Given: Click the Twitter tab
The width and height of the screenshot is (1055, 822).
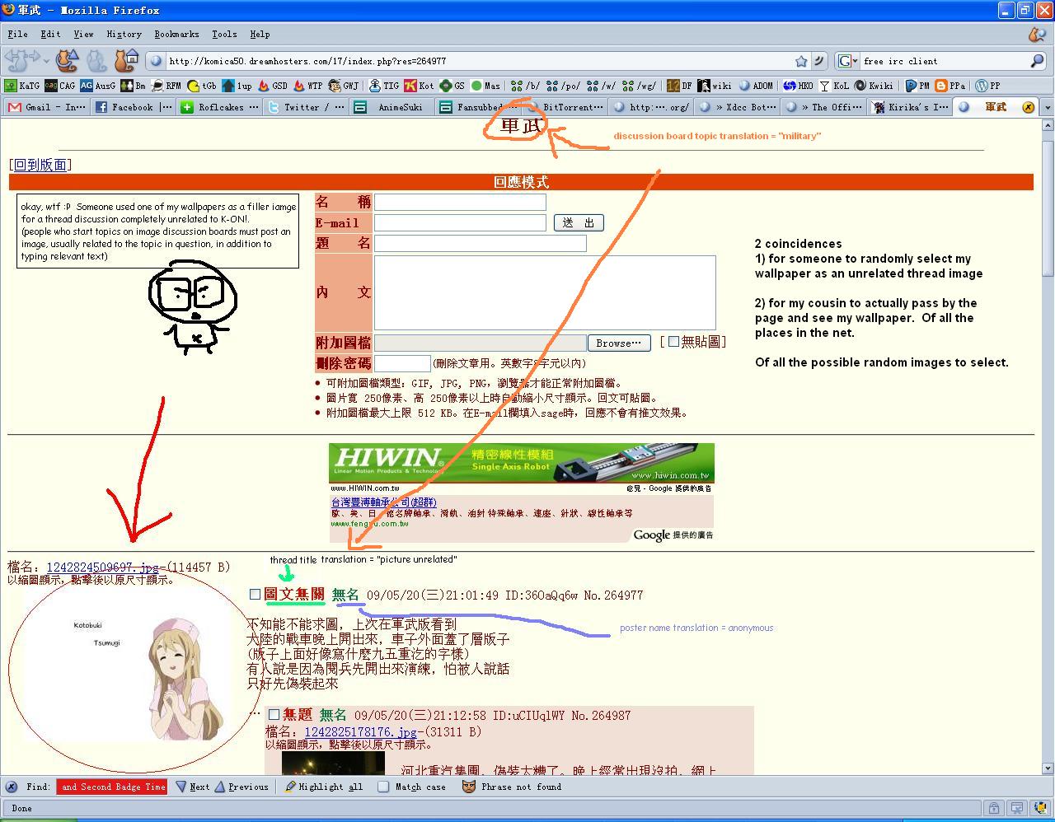Looking at the screenshot, I should coord(307,107).
